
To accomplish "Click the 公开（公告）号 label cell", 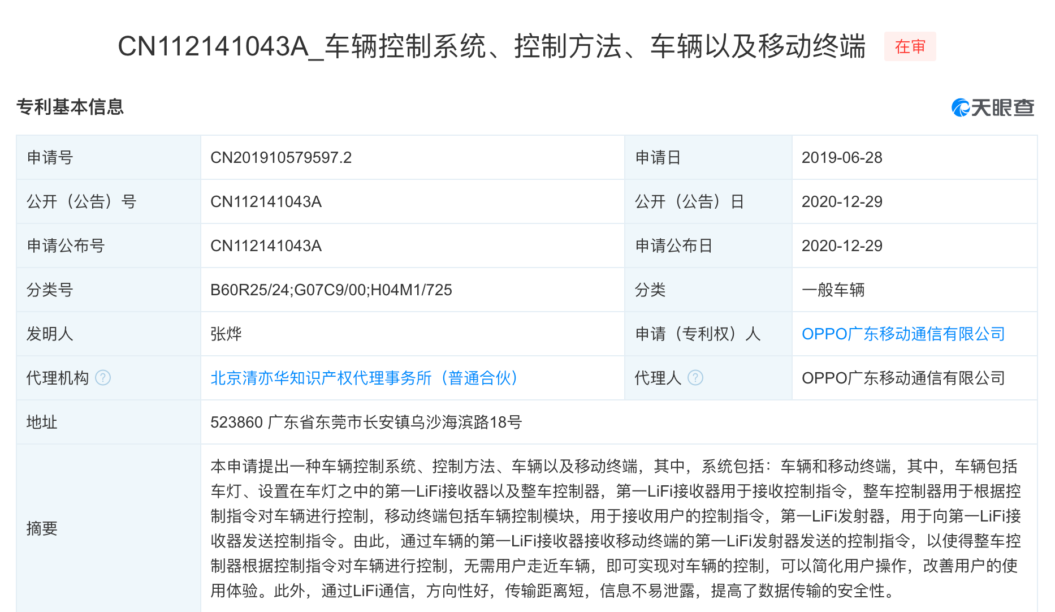I will [109, 202].
